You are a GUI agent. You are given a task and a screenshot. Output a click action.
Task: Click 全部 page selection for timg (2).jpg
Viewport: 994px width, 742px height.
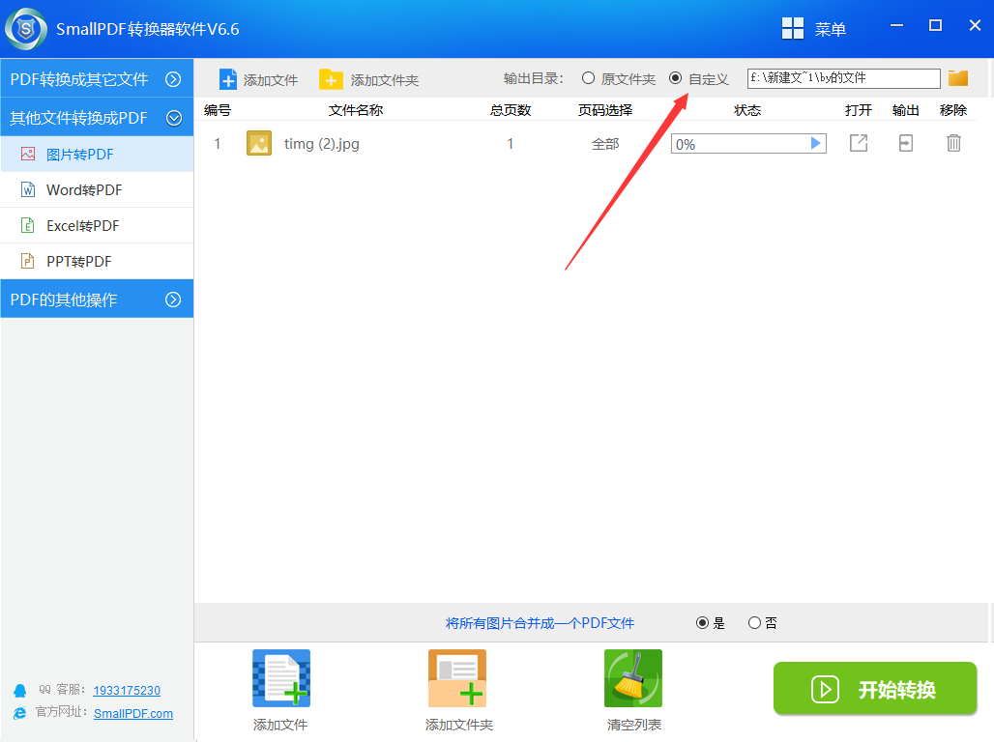pyautogui.click(x=605, y=145)
